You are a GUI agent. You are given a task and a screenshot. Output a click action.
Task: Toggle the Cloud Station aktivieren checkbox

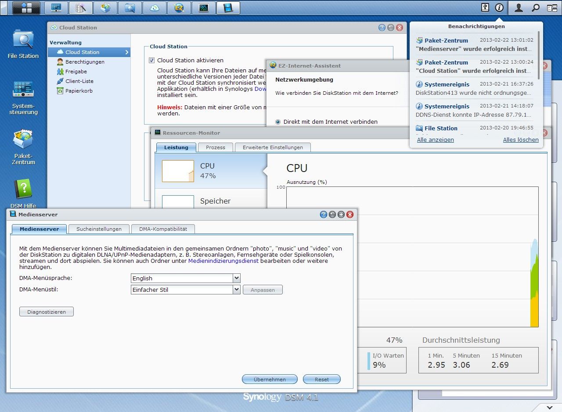point(152,61)
